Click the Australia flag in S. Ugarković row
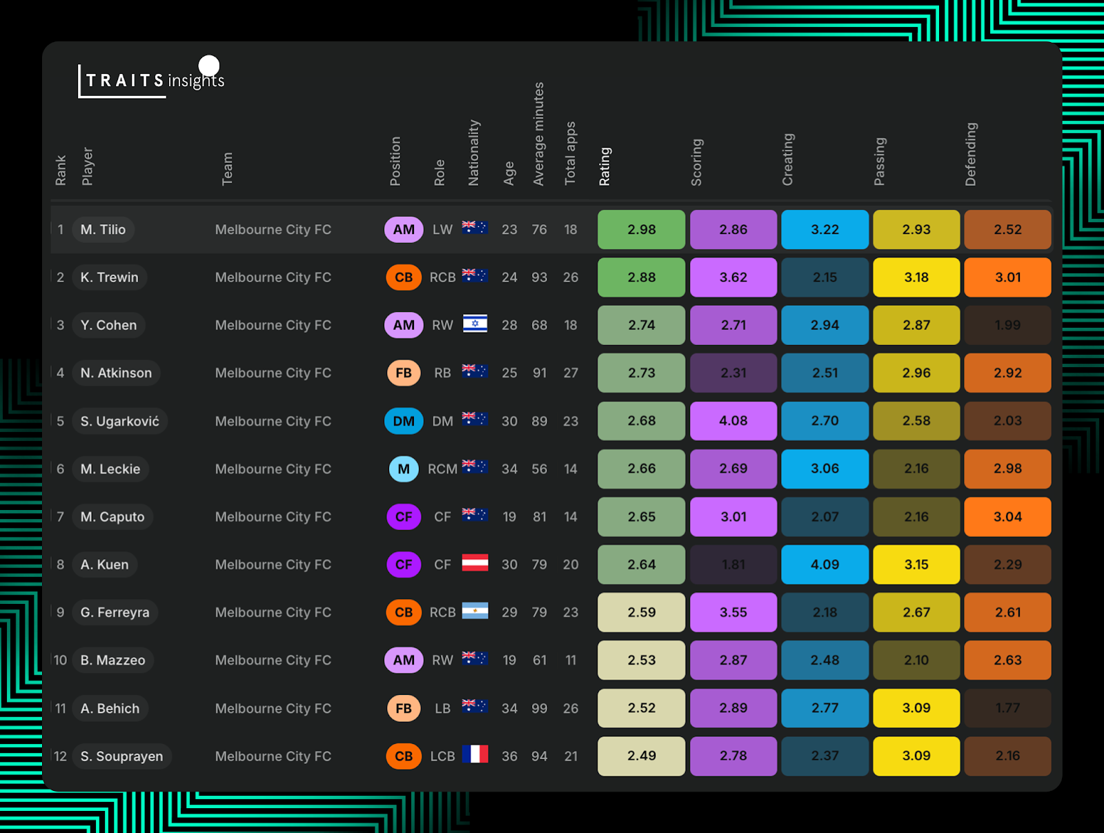The height and width of the screenshot is (833, 1104). (475, 419)
